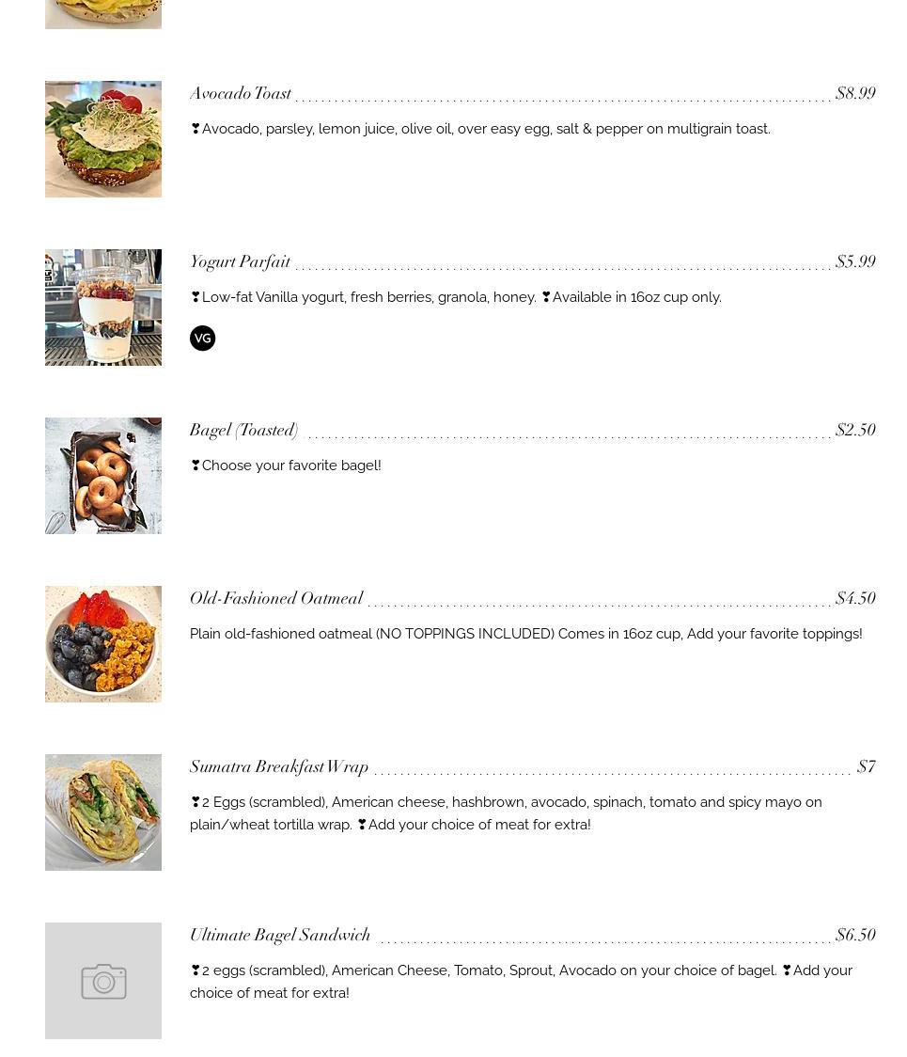This screenshot has width=907, height=1057.
Task: Click the Bagel (Toasted) heading
Action: [x=243, y=430]
